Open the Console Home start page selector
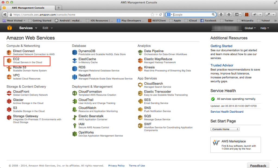The height and width of the screenshot is (168, 278). 225,129
